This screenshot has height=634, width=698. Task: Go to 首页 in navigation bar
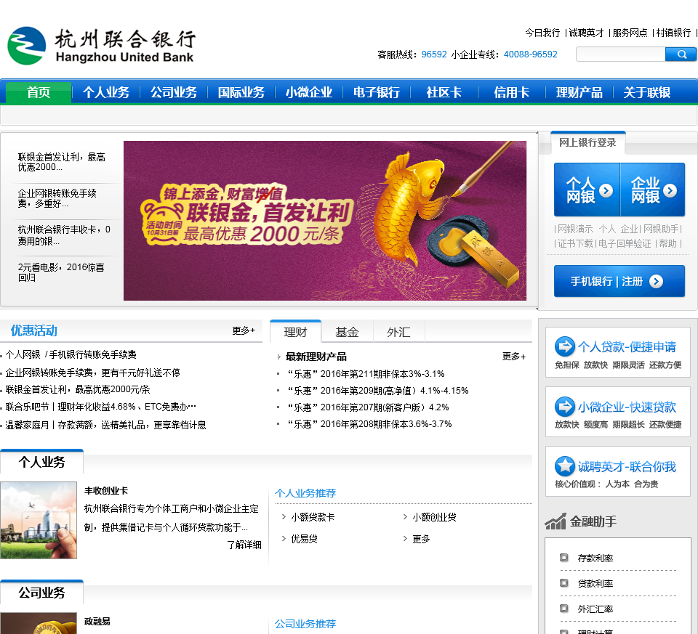point(39,92)
